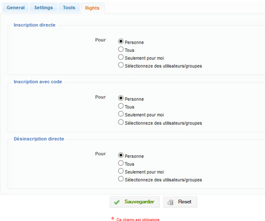Select Tous under Inscription directe
This screenshot has width=265, height=221.
121,49
